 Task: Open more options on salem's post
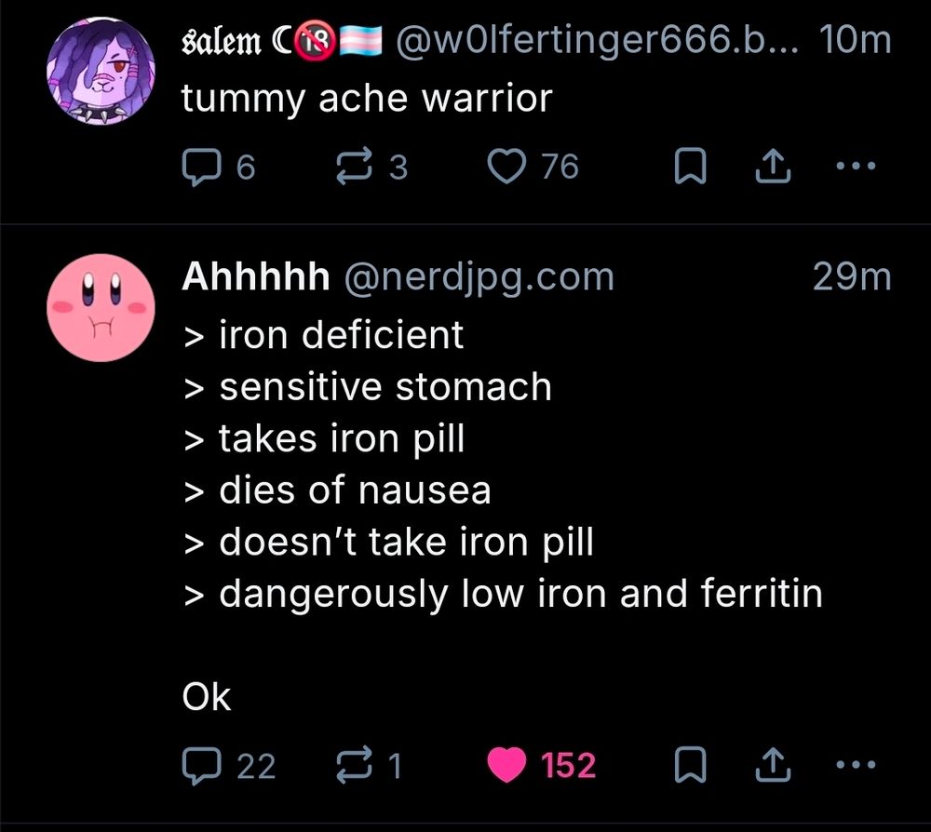click(x=854, y=166)
